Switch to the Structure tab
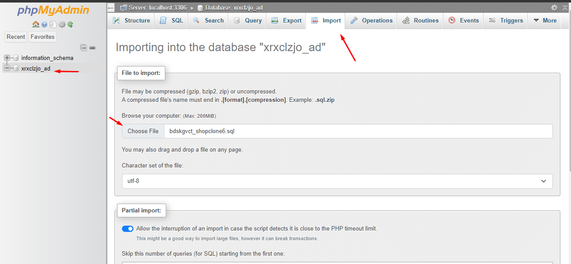The width and height of the screenshot is (571, 264). pos(131,21)
